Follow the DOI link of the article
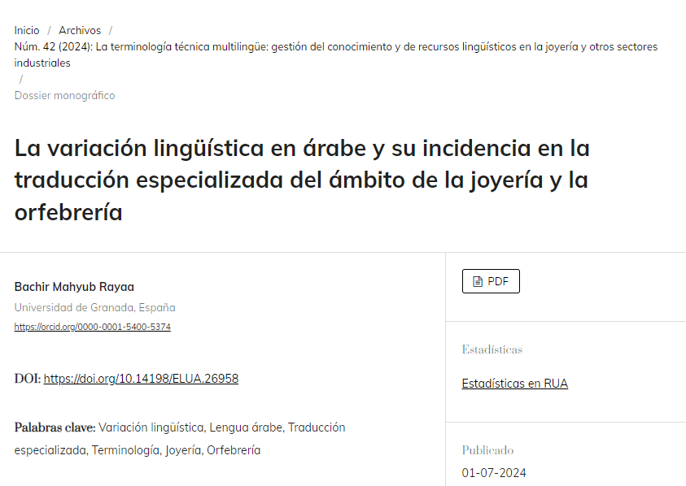This screenshot has width=686, height=486. tap(141, 378)
